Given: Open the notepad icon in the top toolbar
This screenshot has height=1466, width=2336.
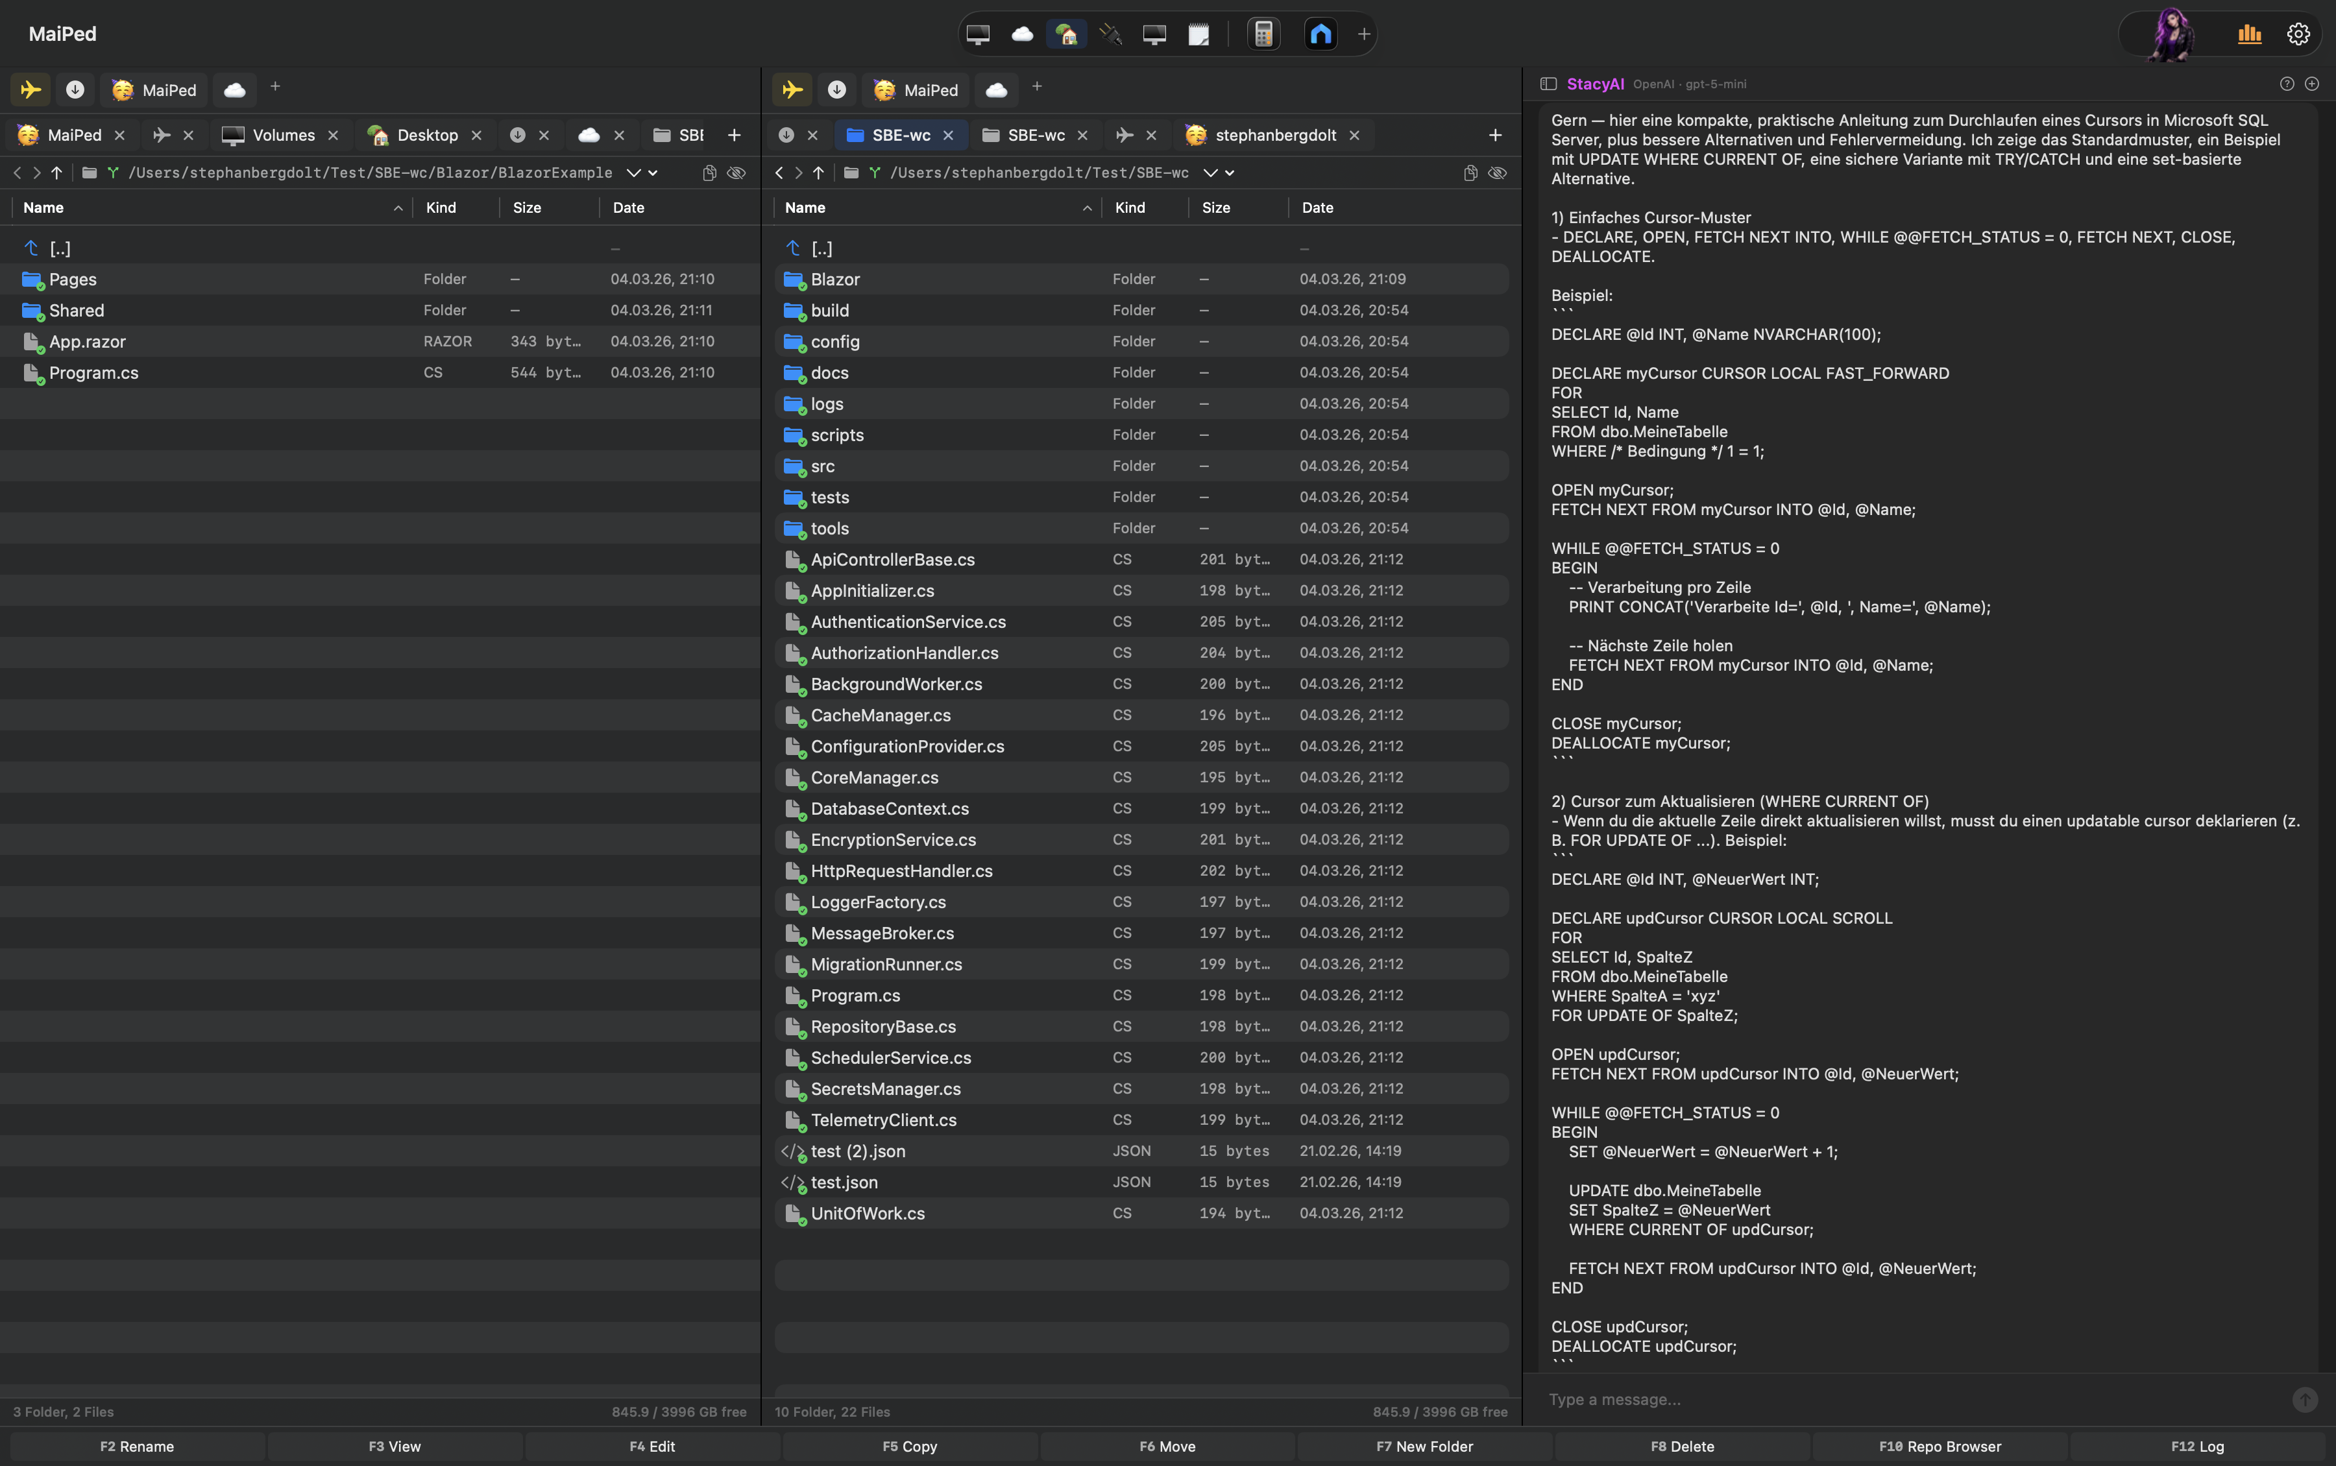Looking at the screenshot, I should [1200, 34].
